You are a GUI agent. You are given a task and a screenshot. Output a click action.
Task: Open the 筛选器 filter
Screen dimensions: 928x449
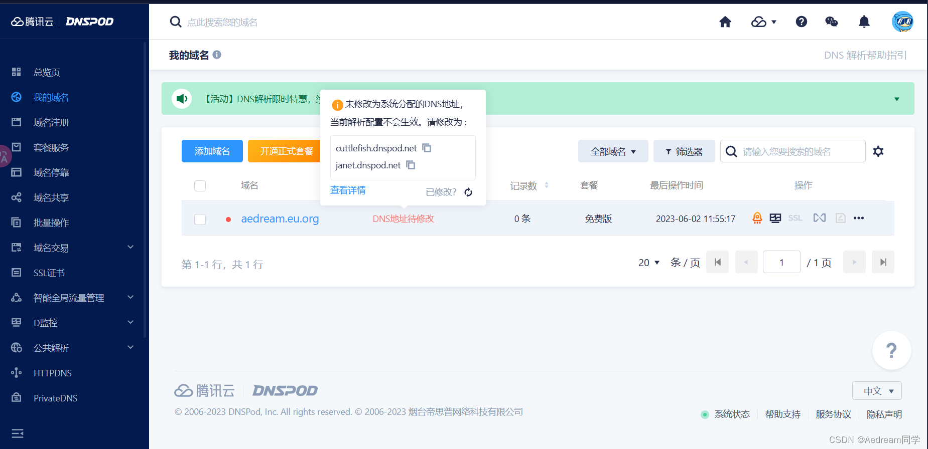click(684, 151)
